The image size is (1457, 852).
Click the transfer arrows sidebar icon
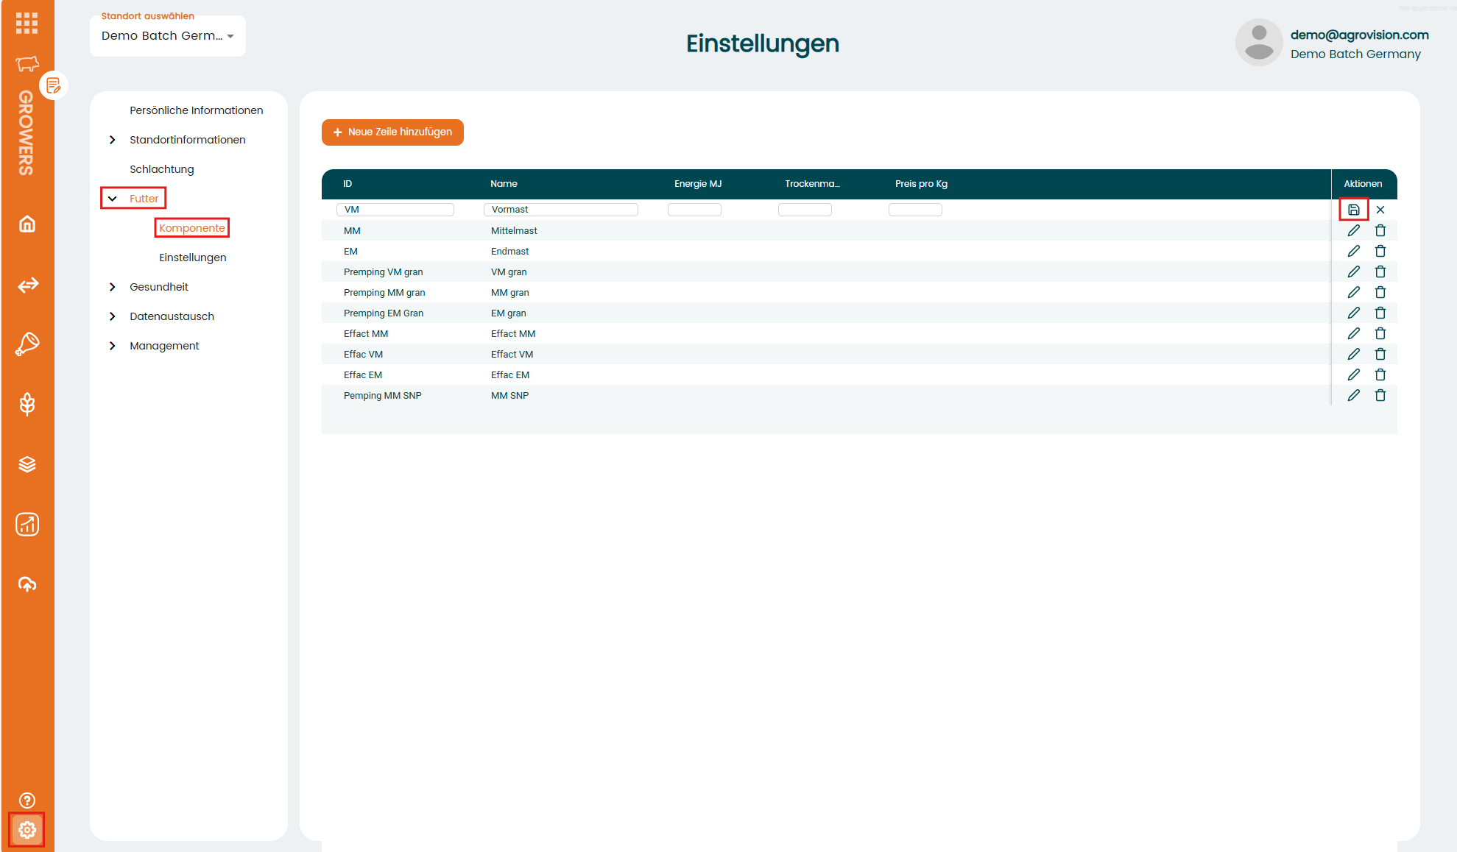27,285
